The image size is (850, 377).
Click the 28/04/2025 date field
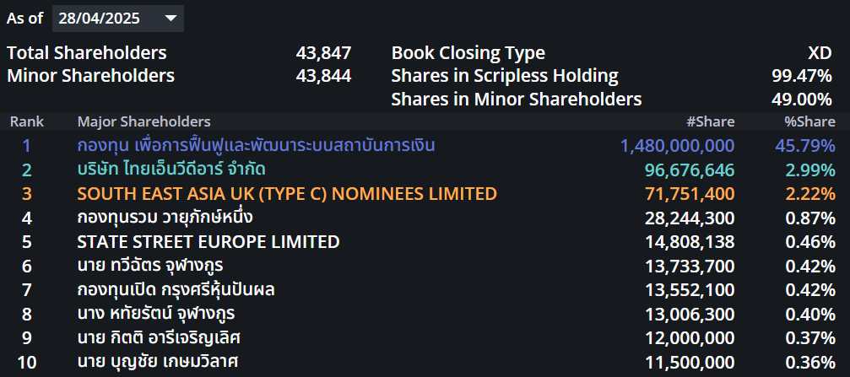pos(118,19)
